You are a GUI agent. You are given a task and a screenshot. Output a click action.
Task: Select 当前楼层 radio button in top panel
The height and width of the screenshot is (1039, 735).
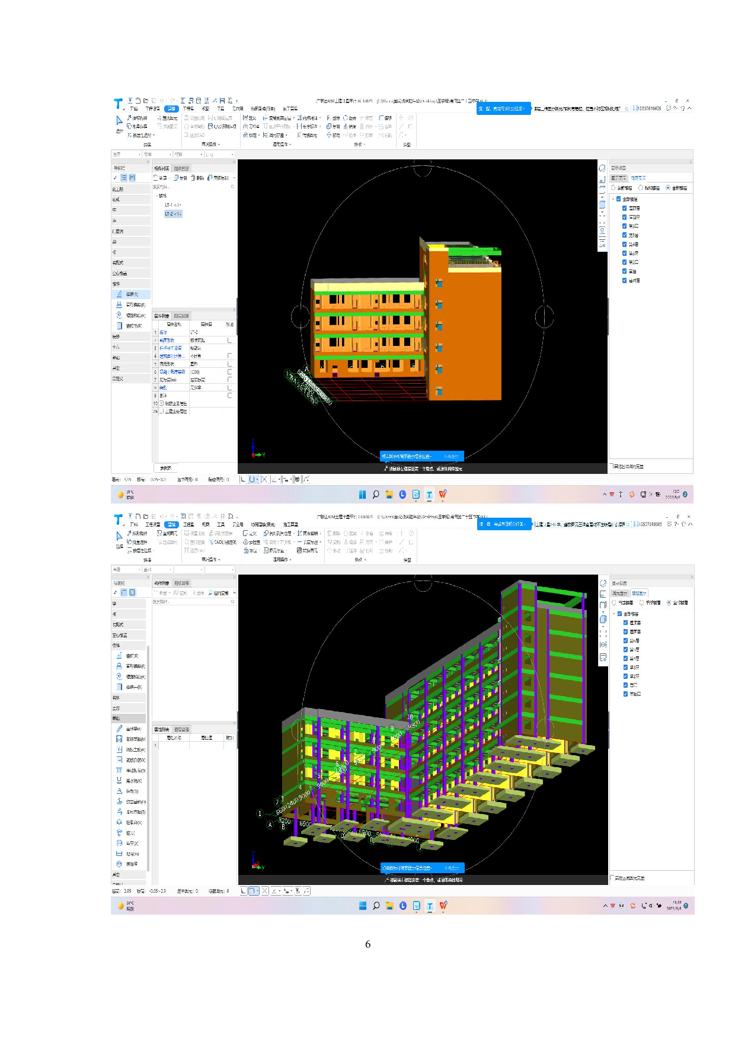(x=613, y=188)
